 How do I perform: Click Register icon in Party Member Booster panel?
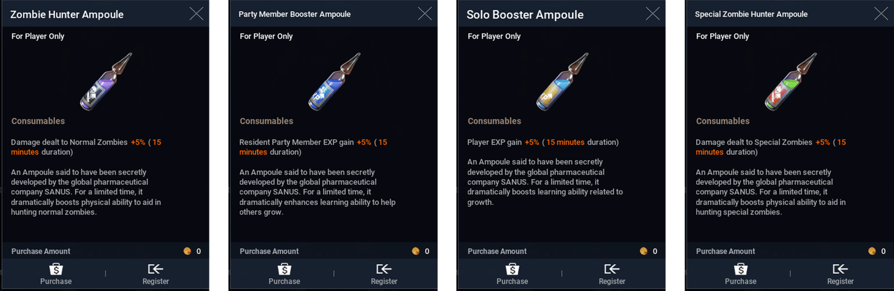tap(384, 269)
